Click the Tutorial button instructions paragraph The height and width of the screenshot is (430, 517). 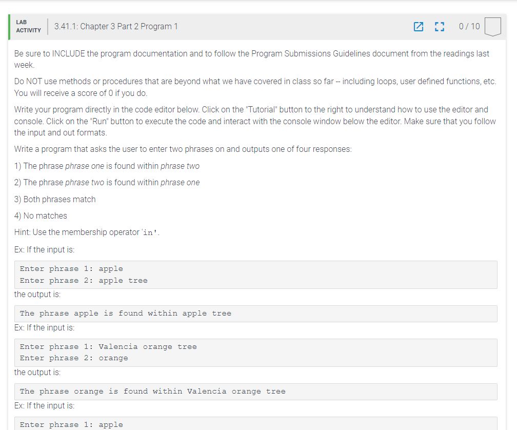click(x=255, y=121)
